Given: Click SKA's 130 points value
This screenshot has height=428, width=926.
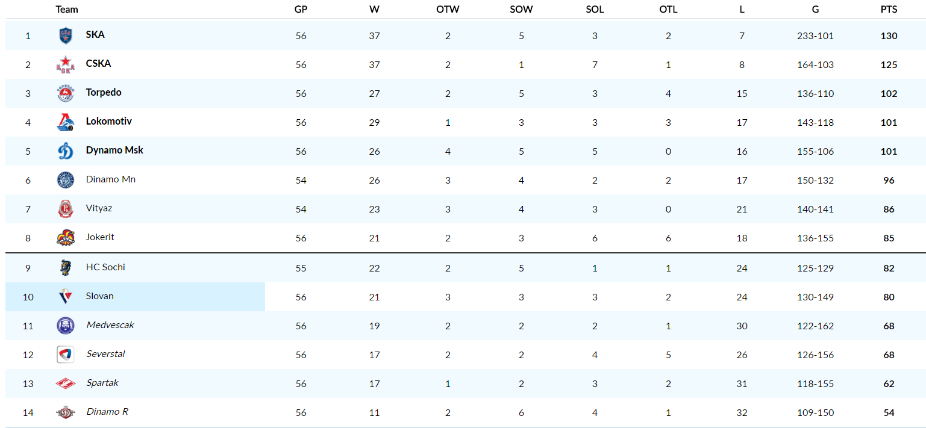Looking at the screenshot, I should pyautogui.click(x=889, y=36).
